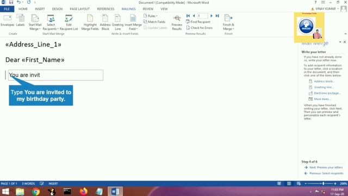Screen dimensions: 348x196
Task: Click the Greeting Line ribbon icon
Action: (x=117, y=22)
